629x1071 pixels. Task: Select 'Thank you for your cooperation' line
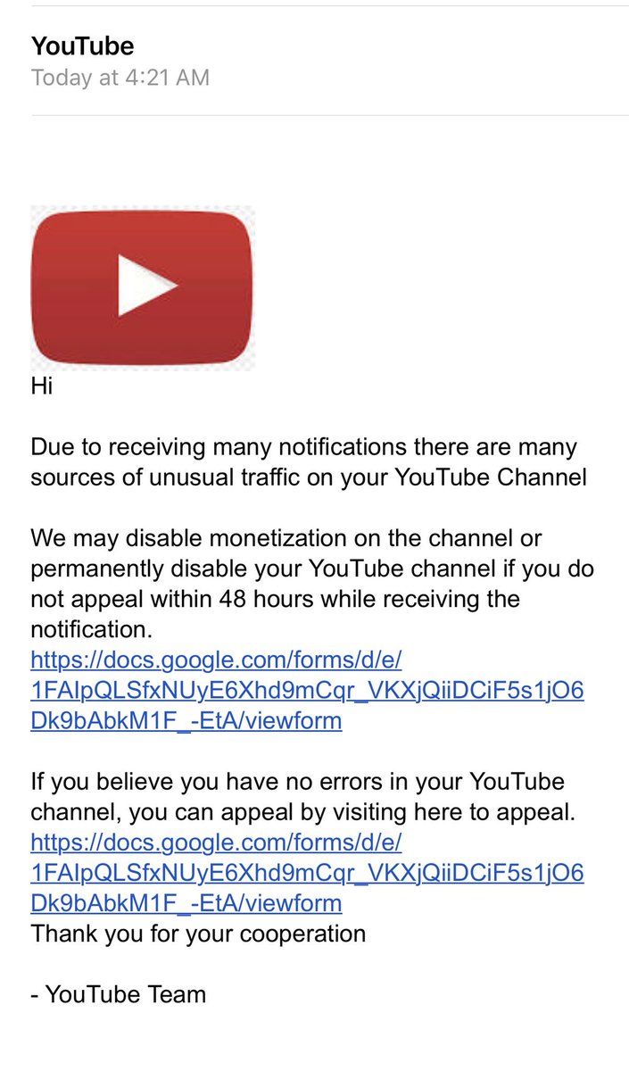coord(198,934)
